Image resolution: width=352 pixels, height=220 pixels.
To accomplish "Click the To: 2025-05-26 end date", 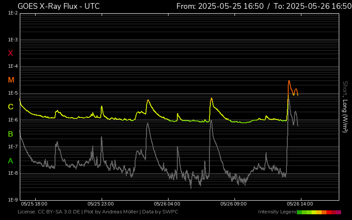I will coord(312,6).
